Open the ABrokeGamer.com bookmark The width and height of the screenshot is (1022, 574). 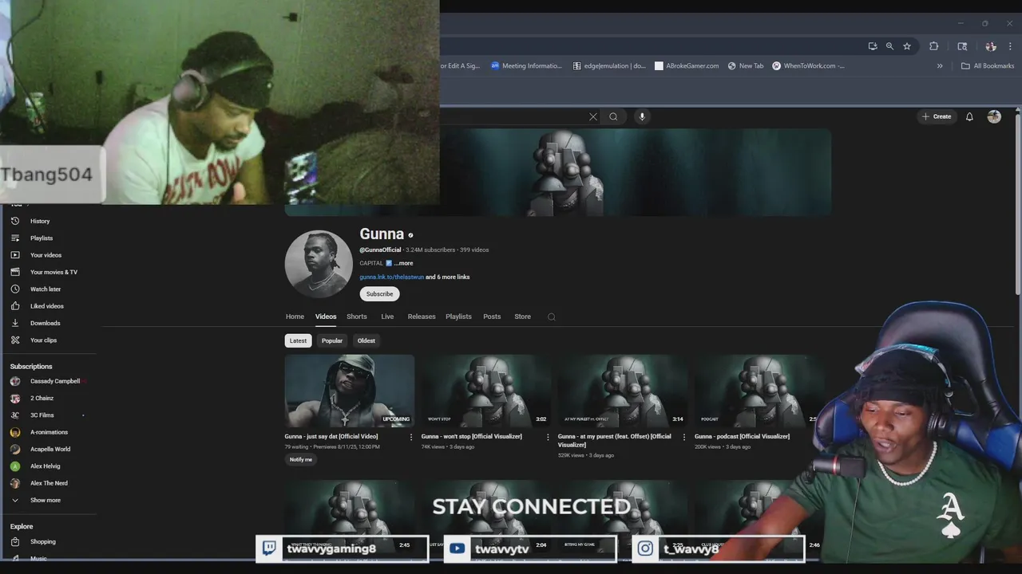pyautogui.click(x=687, y=66)
